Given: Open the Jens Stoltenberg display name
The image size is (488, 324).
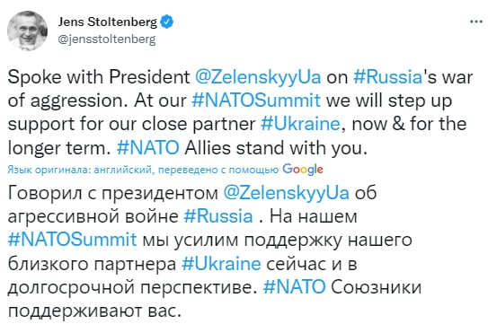Looking at the screenshot, I should 108,22.
